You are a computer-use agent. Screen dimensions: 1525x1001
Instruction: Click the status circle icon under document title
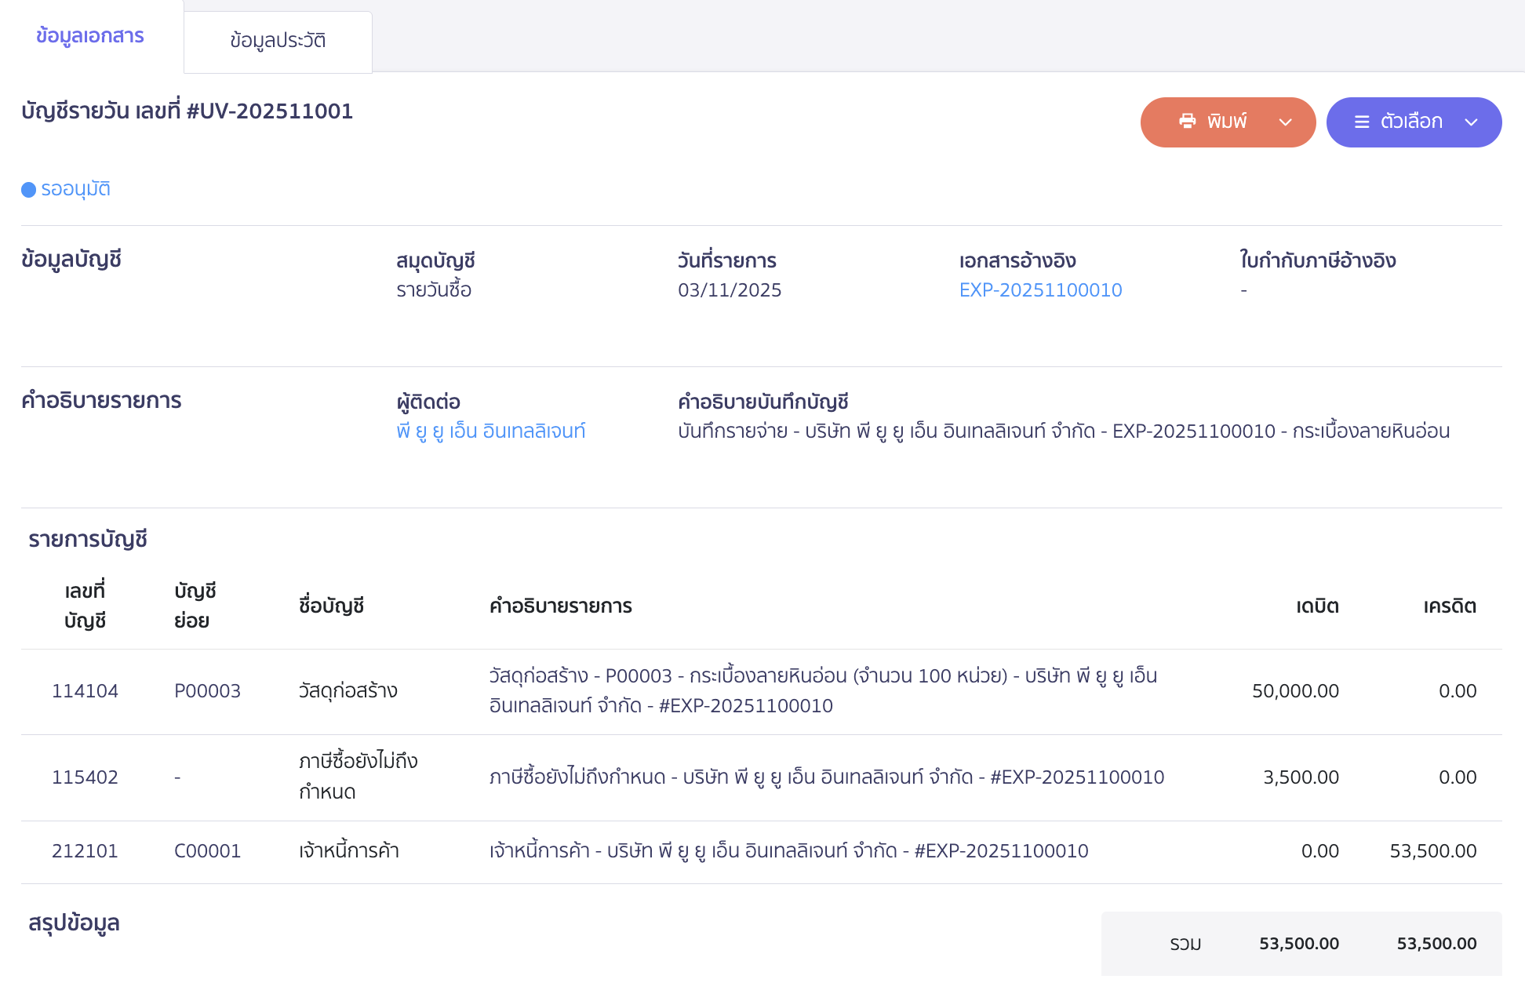coord(28,189)
